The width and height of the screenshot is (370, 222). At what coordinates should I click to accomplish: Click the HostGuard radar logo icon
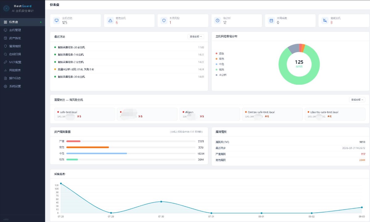click(6, 8)
